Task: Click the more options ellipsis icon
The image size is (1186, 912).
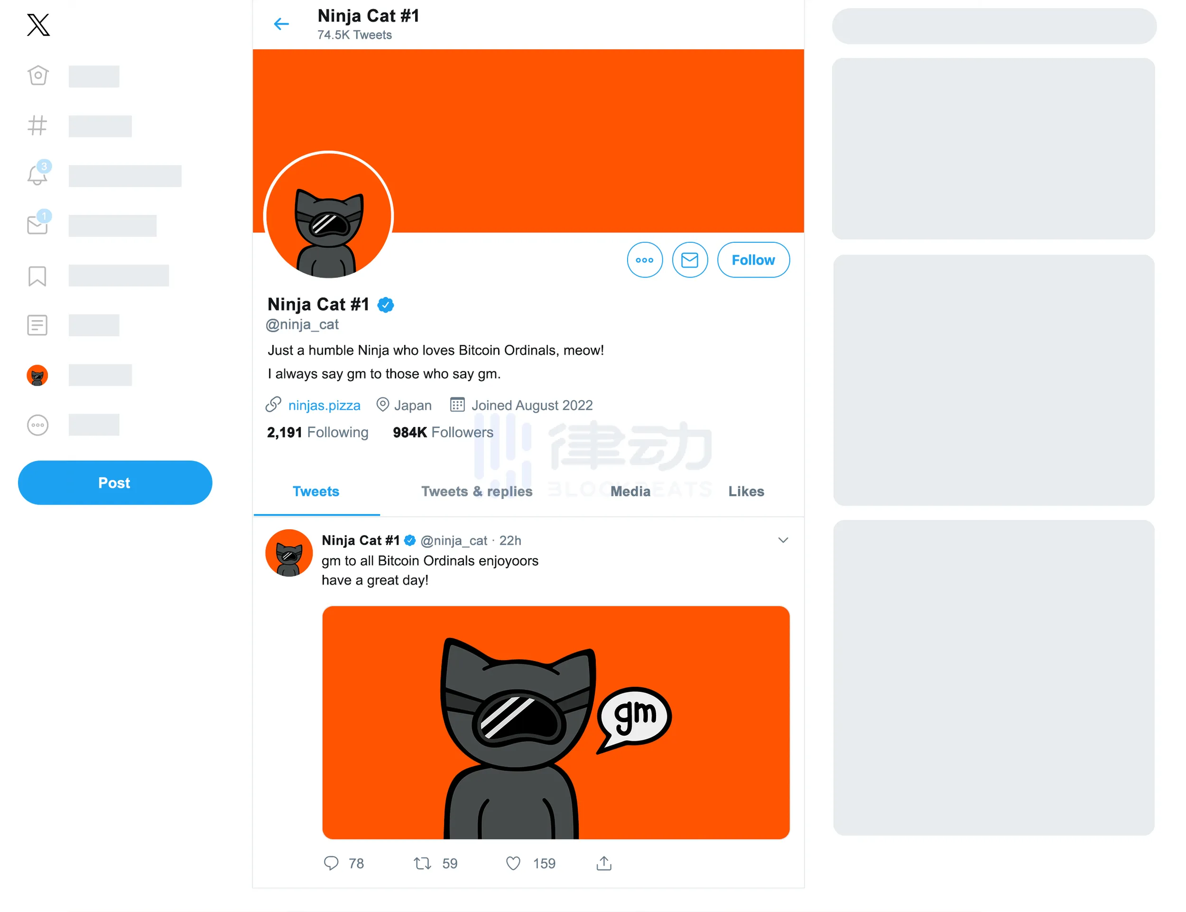Action: [x=644, y=260]
